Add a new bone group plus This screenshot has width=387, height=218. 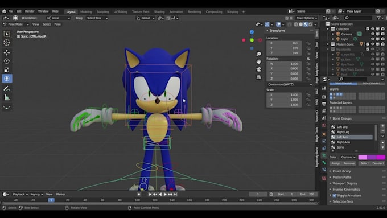[x=383, y=126]
